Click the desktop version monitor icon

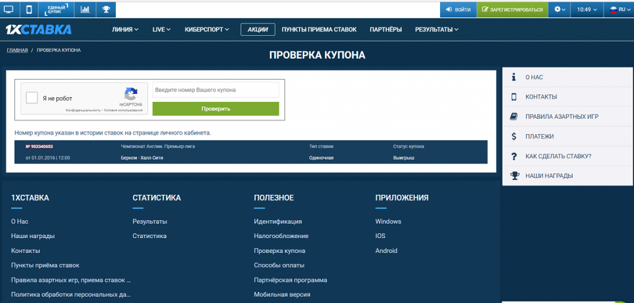coord(9,9)
